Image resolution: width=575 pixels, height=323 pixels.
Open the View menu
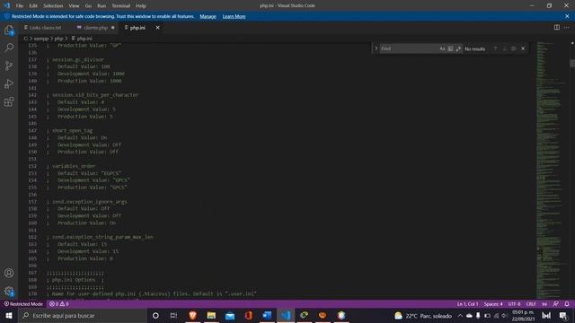(74, 6)
